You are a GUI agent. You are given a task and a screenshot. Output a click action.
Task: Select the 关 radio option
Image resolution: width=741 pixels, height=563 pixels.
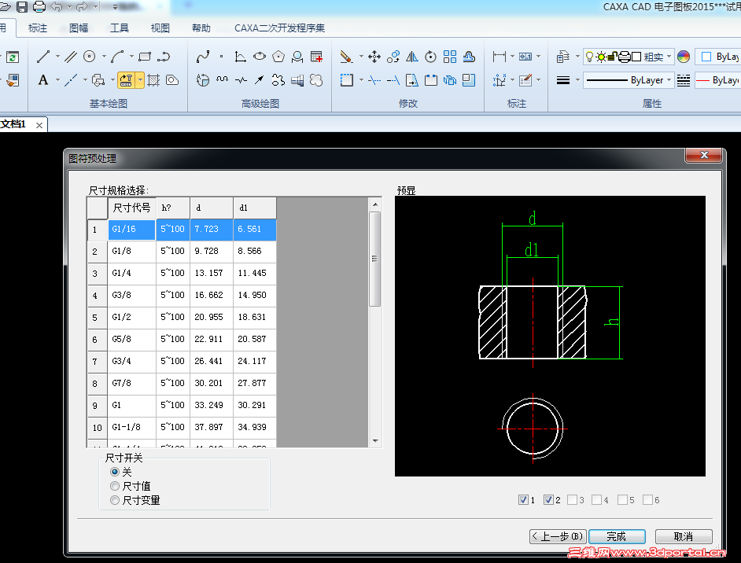tap(114, 471)
